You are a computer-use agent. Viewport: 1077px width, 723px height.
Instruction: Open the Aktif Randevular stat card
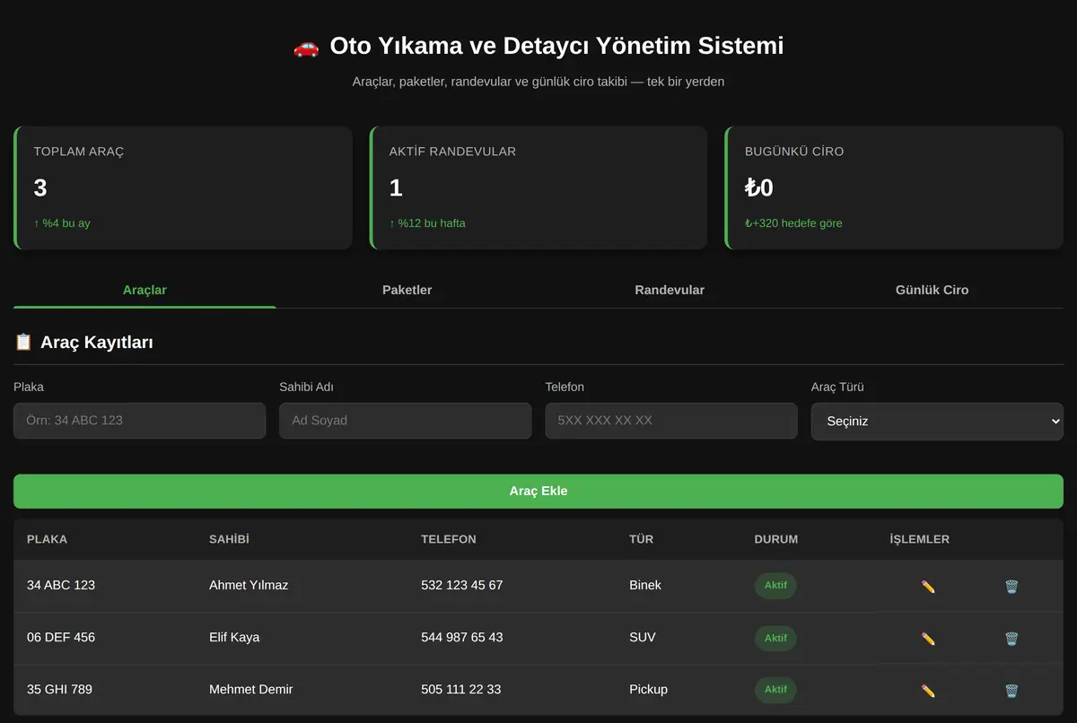click(x=538, y=187)
